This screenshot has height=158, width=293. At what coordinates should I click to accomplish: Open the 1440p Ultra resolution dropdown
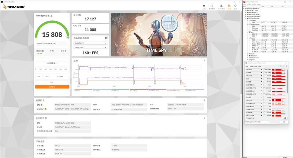click(90, 47)
